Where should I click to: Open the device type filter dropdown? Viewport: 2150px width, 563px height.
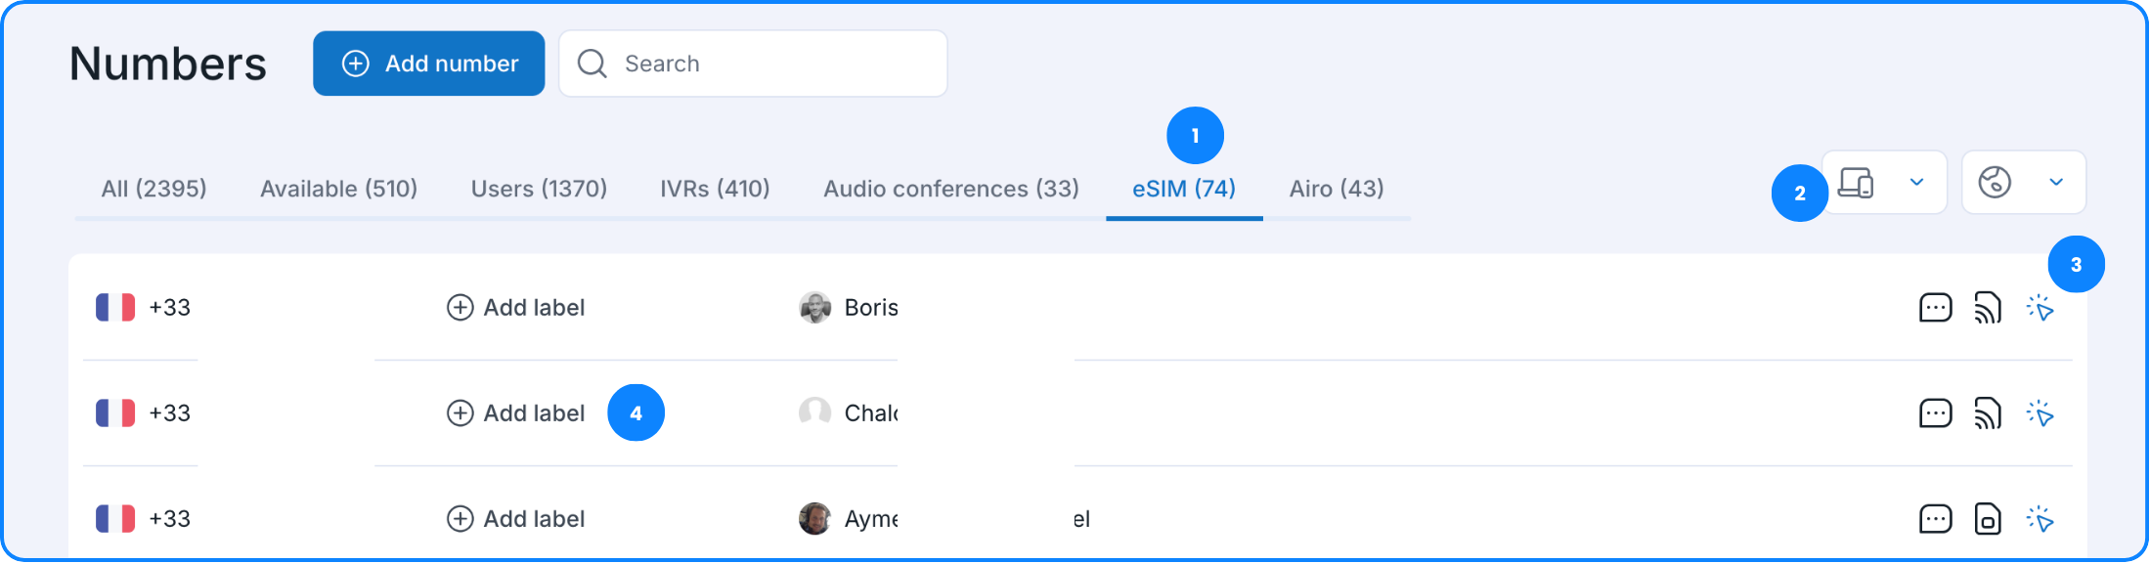[1885, 183]
